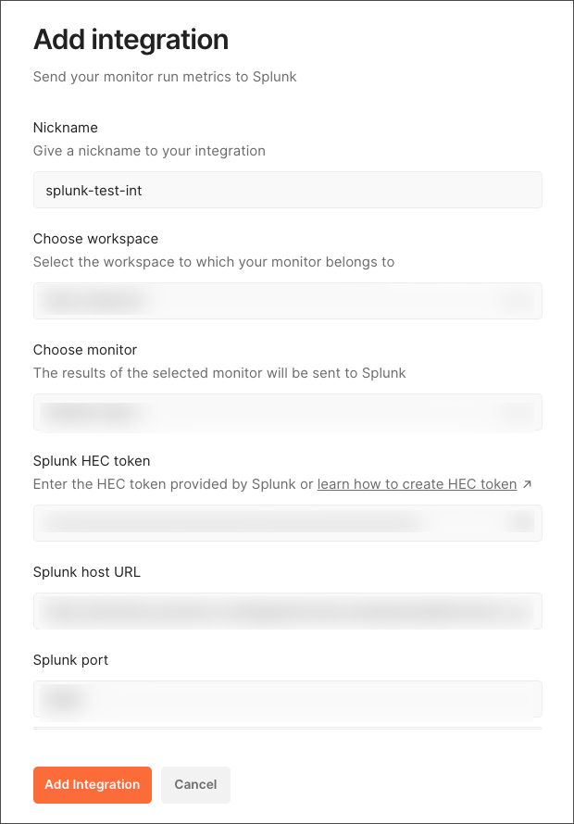Open learn how to create HEC token link

pos(417,484)
